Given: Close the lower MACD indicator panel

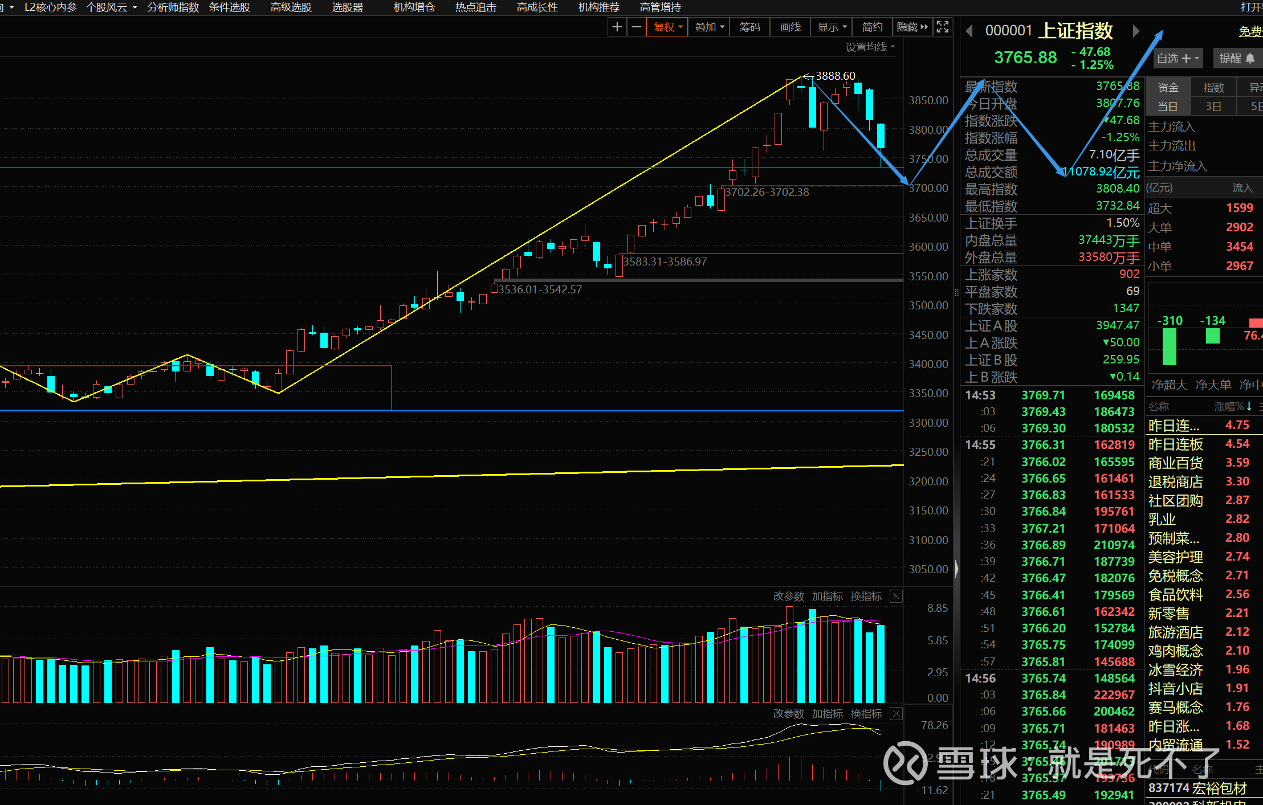Looking at the screenshot, I should click(x=896, y=714).
